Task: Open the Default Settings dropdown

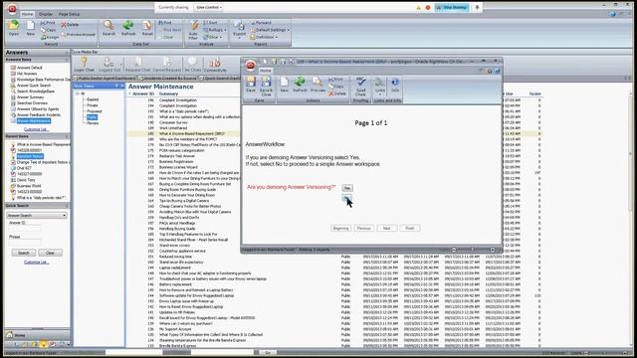Action: [x=270, y=30]
